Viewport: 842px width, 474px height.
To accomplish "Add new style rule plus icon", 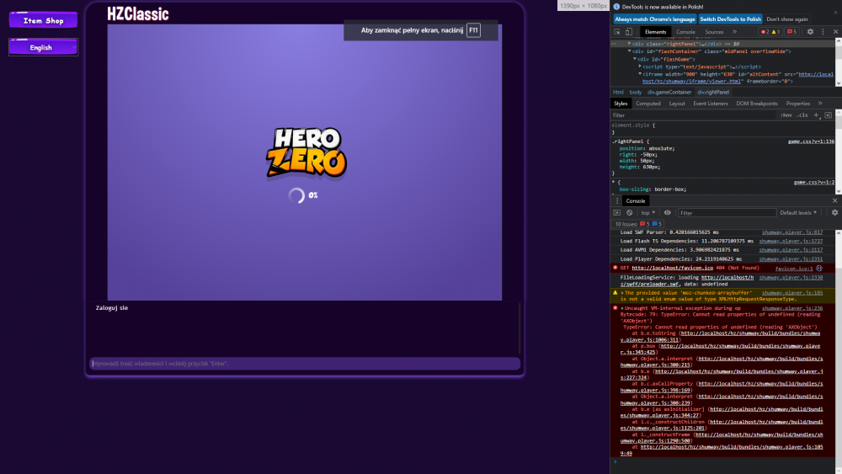I will point(816,115).
